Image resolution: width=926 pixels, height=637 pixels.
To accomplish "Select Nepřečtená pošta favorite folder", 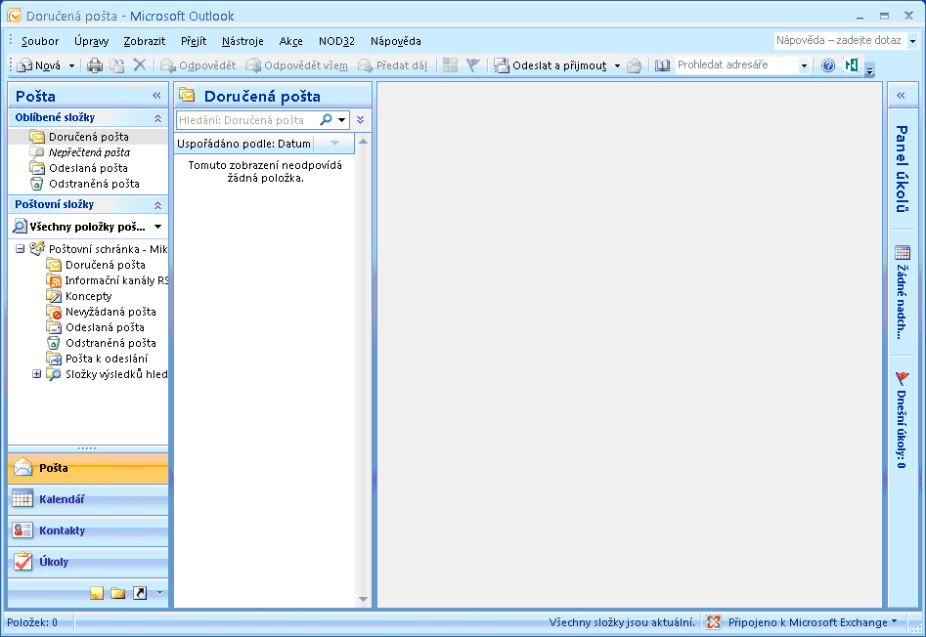I will coord(89,152).
